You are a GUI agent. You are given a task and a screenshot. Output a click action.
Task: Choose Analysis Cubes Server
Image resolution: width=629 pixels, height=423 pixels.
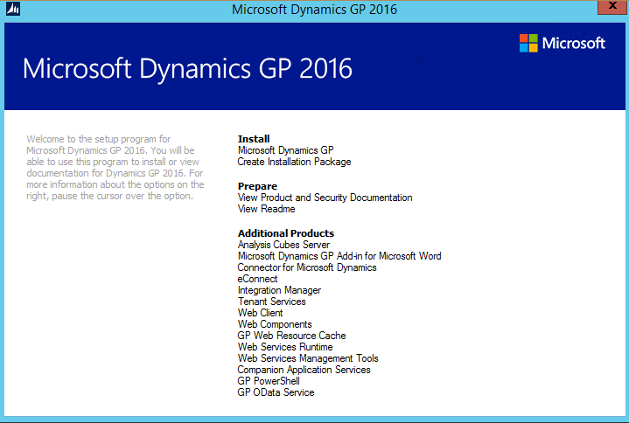point(283,245)
